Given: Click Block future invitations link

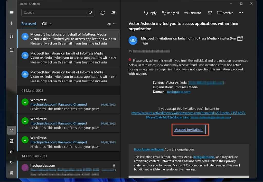Looking at the screenshot, I should pyautogui.click(x=149, y=149).
